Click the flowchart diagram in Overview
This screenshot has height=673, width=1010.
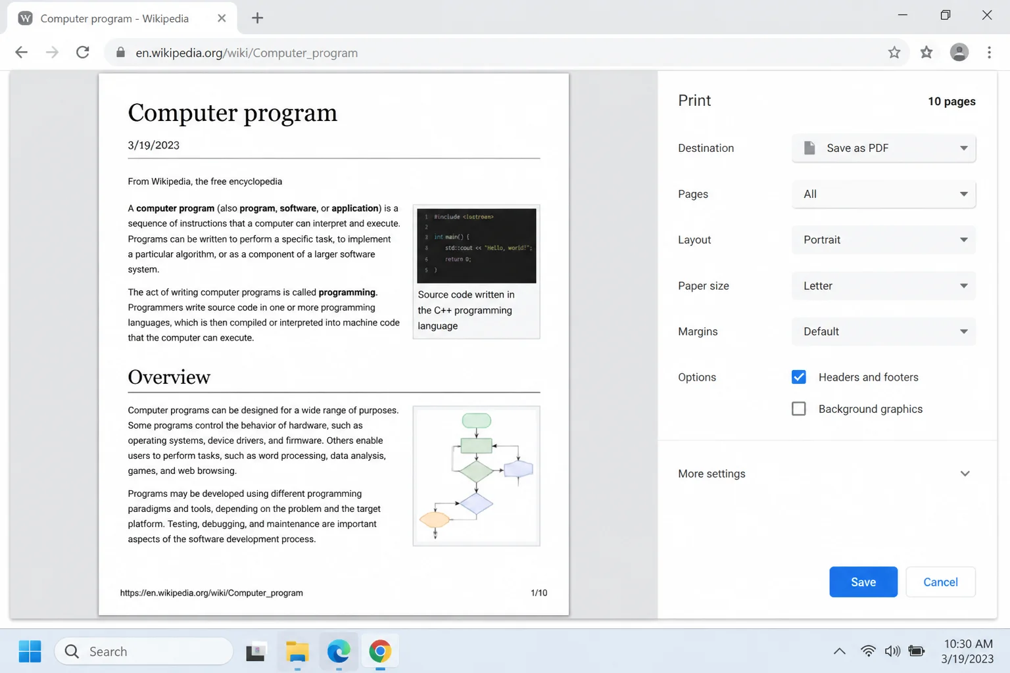[x=477, y=476]
